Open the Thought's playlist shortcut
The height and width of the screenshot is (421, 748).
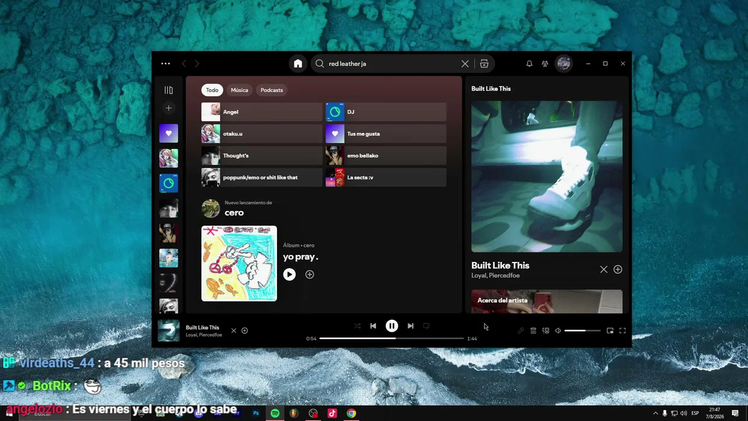262,156
